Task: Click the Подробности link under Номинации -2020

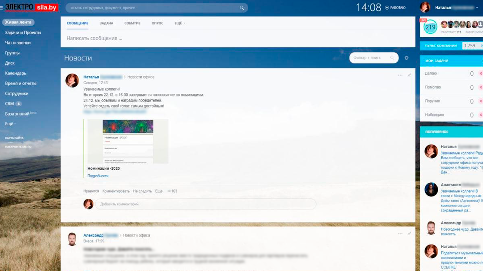Action: pyautogui.click(x=98, y=176)
